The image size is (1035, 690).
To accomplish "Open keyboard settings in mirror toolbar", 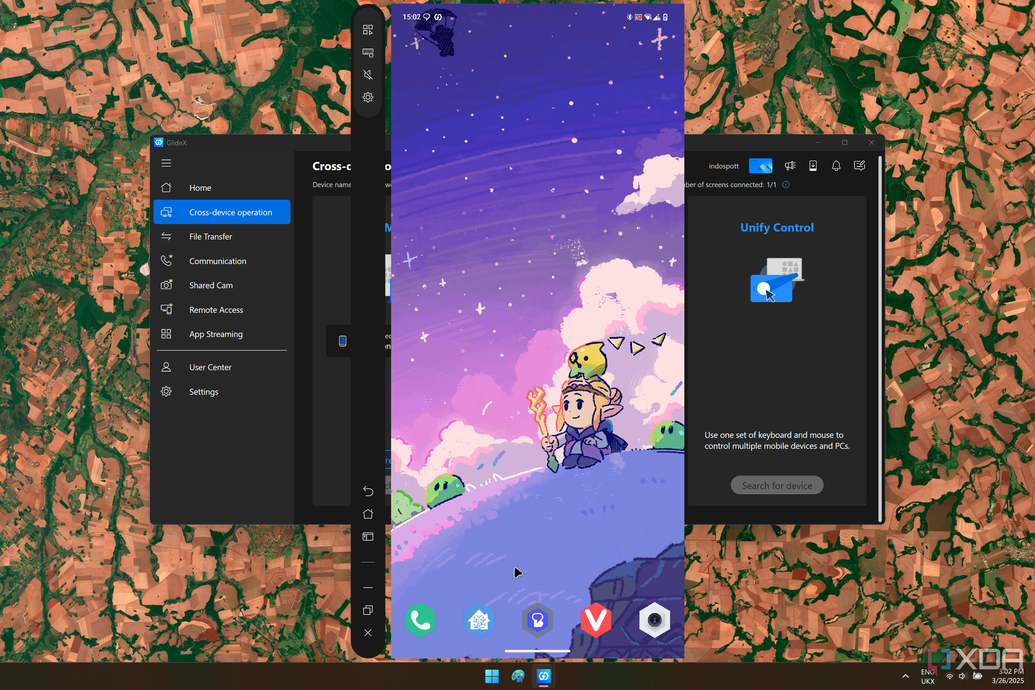I will [368, 53].
